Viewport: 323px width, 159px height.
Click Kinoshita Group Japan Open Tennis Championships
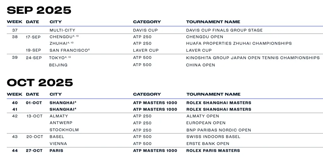click(253, 58)
